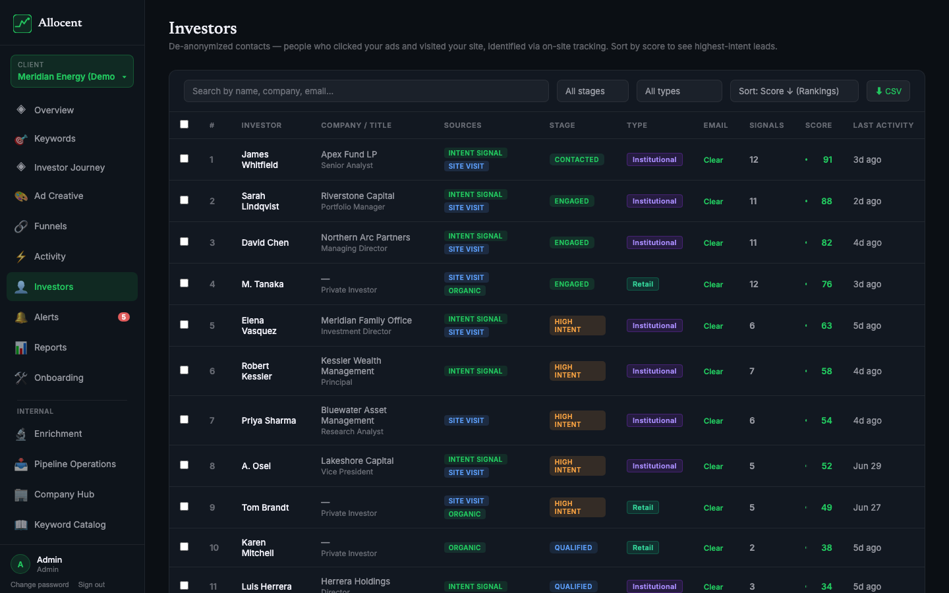The height and width of the screenshot is (593, 949).
Task: Check the box for James Whitfield
Action: point(185,159)
